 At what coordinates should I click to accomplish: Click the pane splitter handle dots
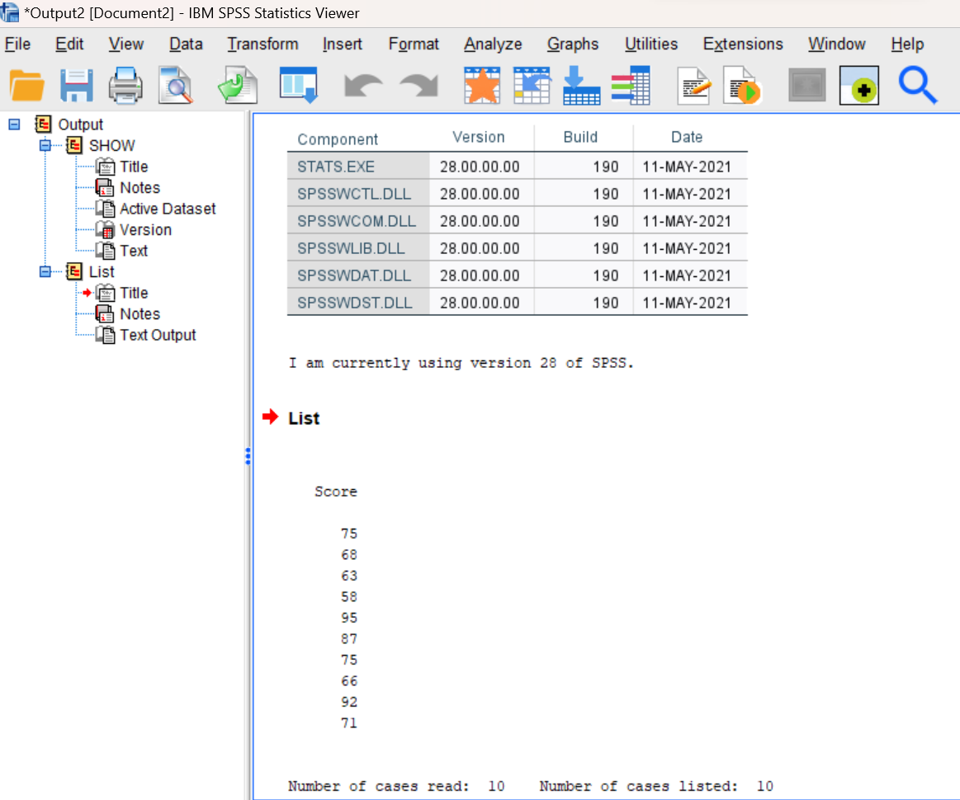248,456
